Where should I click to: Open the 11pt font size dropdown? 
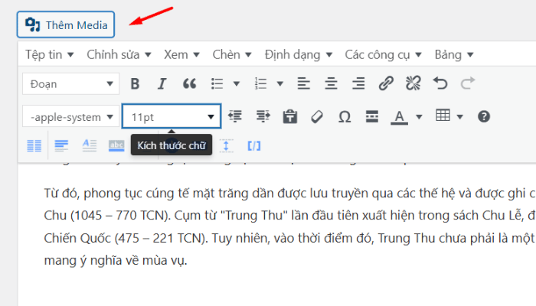171,117
